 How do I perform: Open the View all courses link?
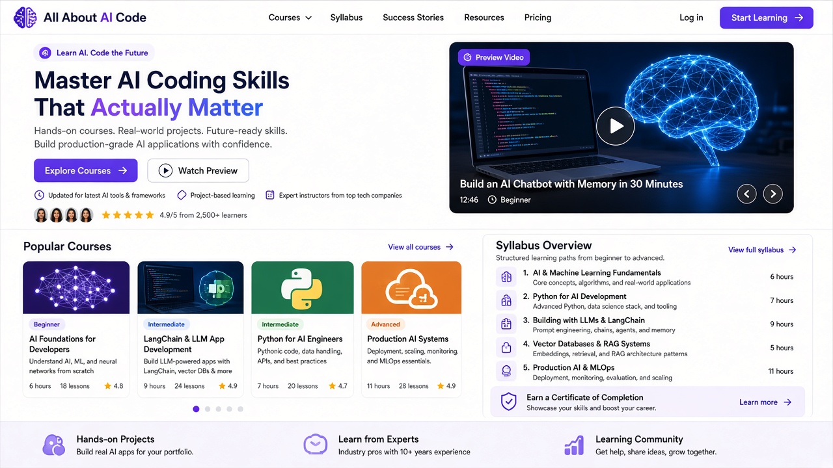(421, 247)
